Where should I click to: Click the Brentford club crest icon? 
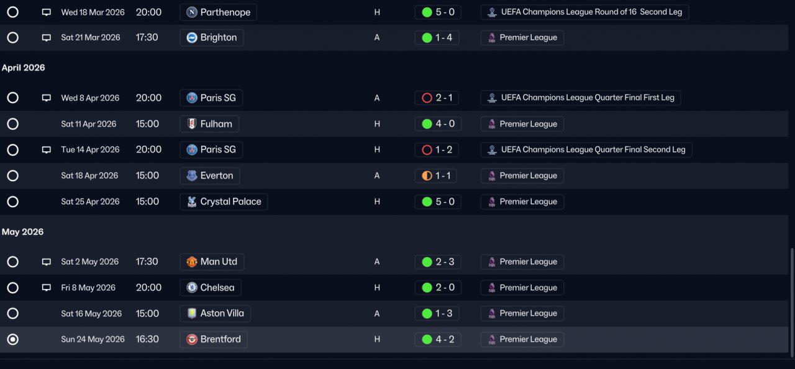[x=192, y=339]
